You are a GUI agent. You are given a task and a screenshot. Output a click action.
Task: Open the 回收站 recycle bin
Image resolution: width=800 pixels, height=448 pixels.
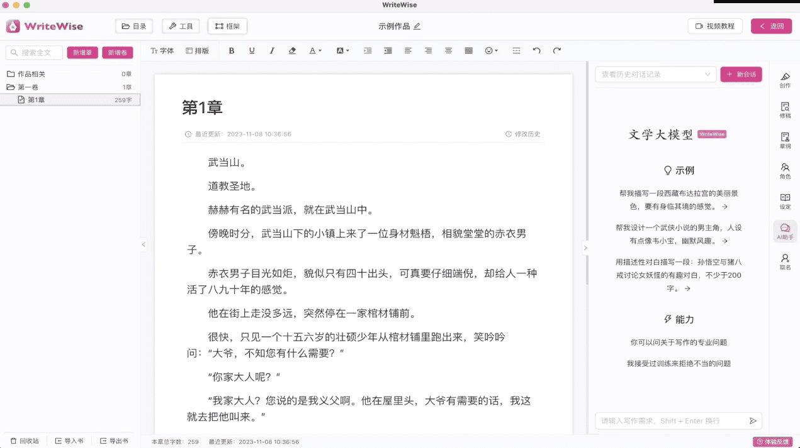(x=25, y=440)
